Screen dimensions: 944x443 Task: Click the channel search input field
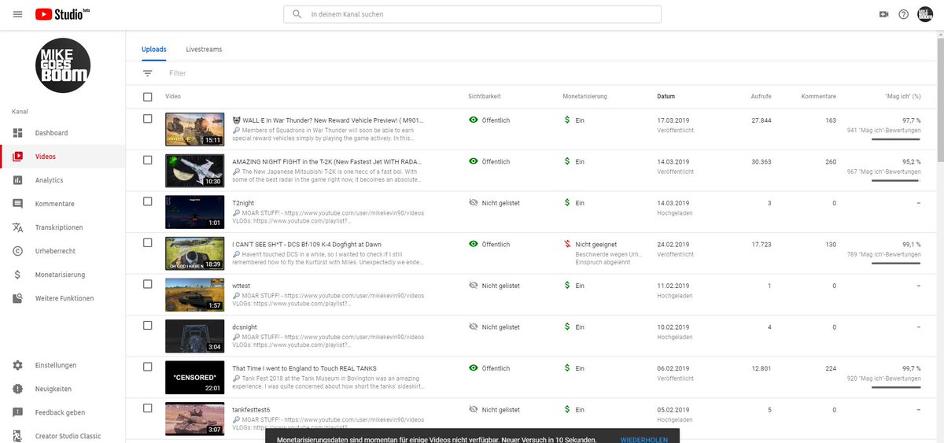(472, 14)
